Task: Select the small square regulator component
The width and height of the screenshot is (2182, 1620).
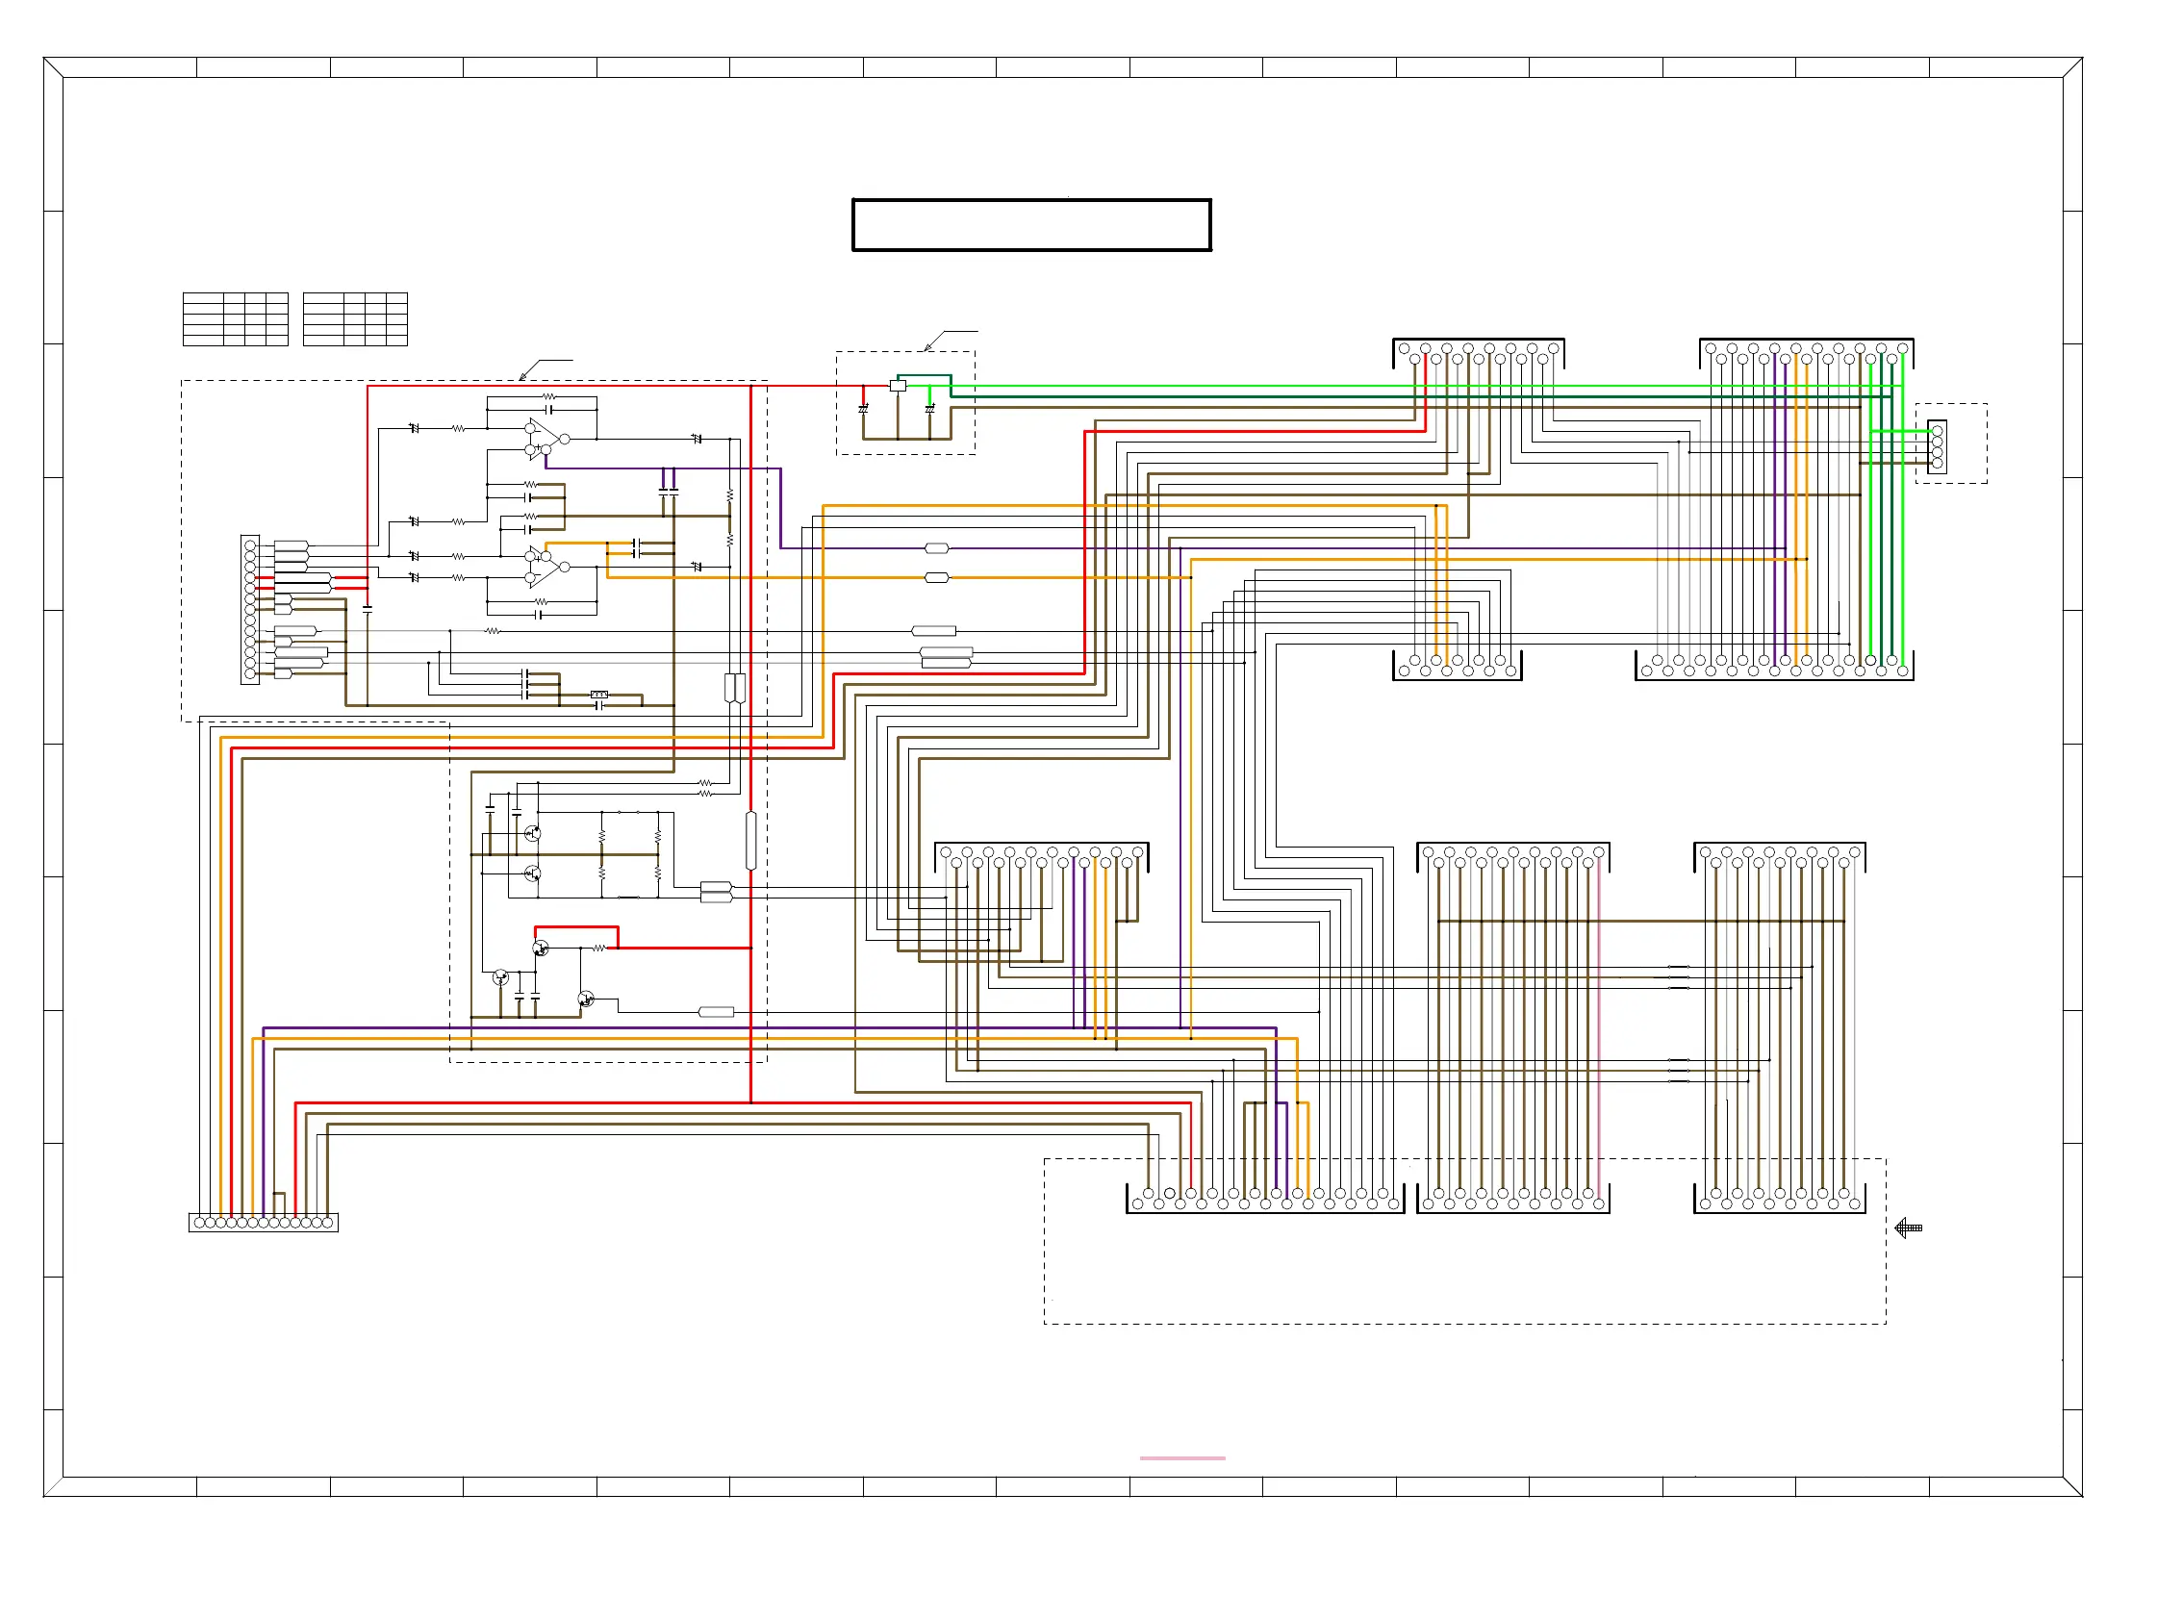Action: (x=898, y=386)
